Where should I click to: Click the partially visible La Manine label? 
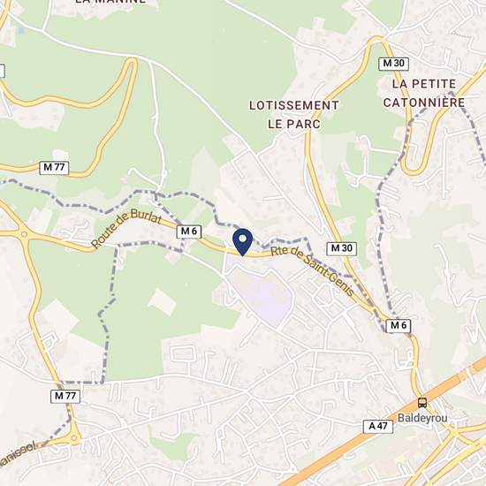click(x=110, y=2)
